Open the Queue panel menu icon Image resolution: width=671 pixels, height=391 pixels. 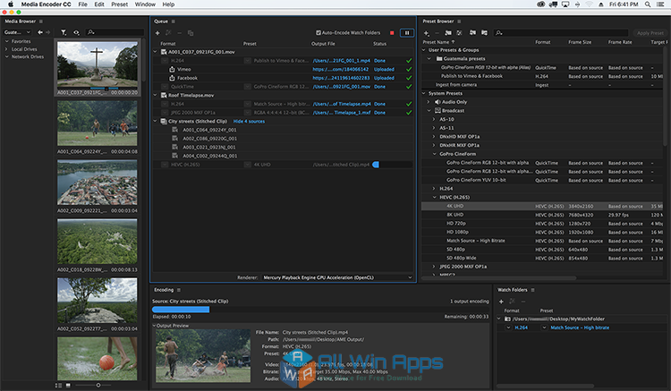174,21
